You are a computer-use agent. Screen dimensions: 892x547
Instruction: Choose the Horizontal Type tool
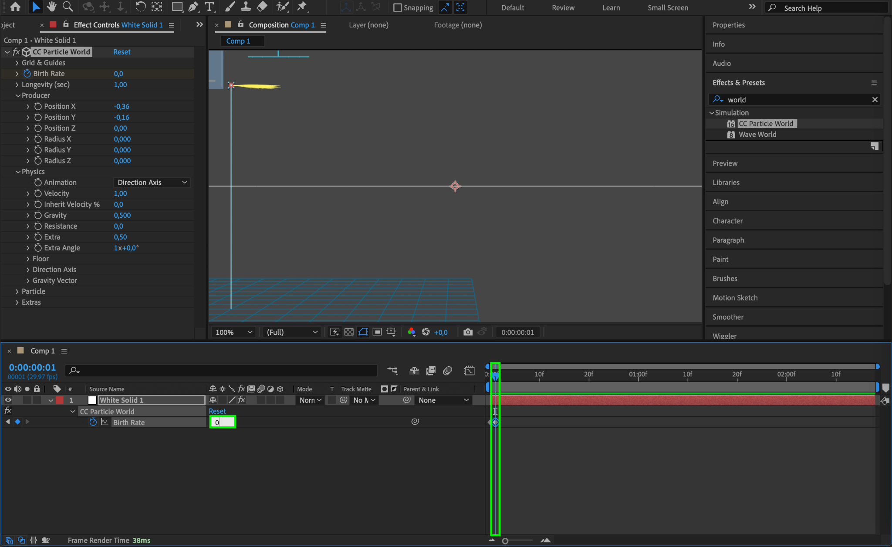(209, 7)
